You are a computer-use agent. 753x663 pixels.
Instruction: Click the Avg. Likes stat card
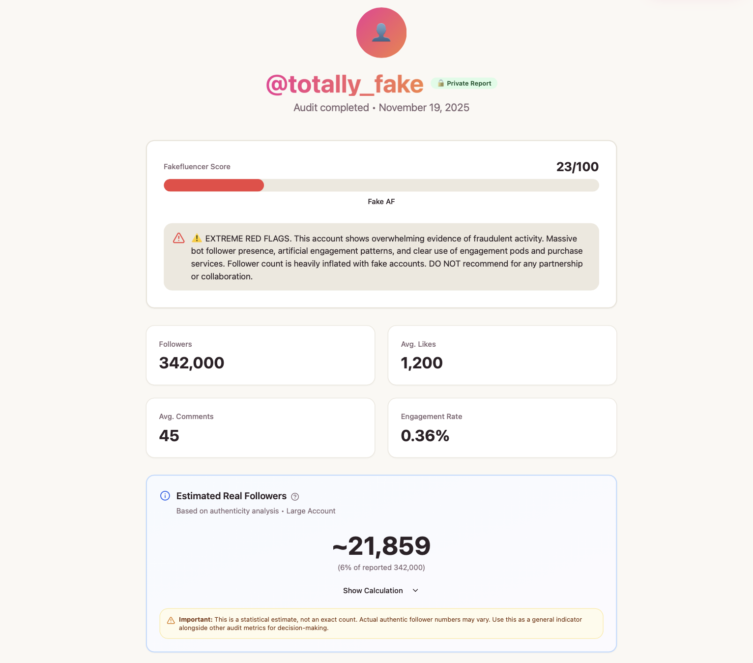tap(502, 355)
